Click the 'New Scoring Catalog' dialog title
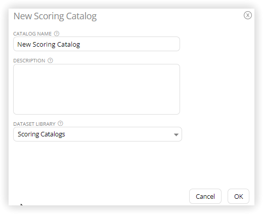Image resolution: width=263 pixels, height=214 pixels. pyautogui.click(x=55, y=16)
